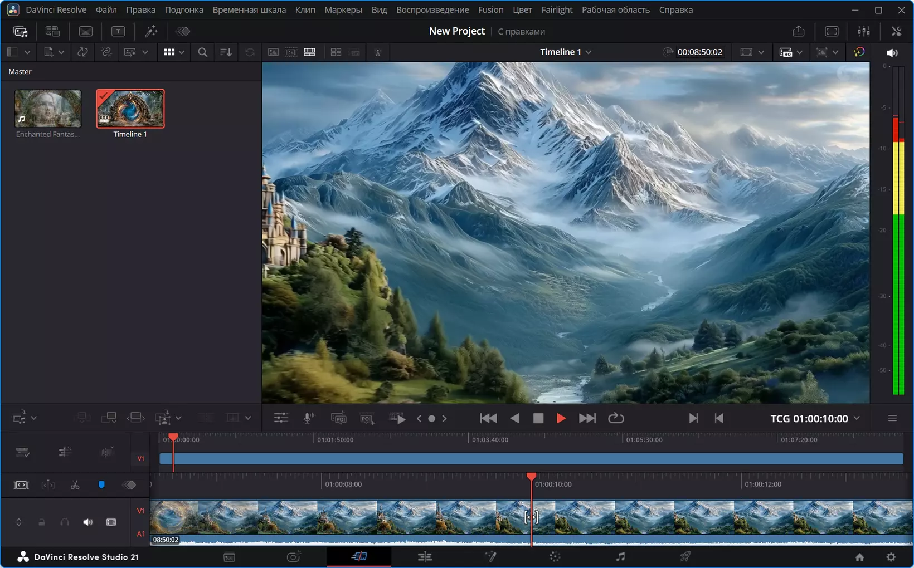The height and width of the screenshot is (568, 914).
Task: Open the Titles library icon
Action: point(118,31)
